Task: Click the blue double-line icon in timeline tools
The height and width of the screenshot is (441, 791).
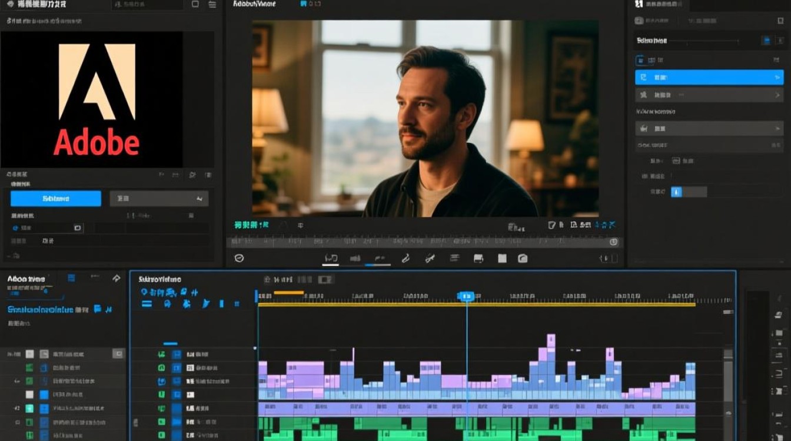Action: pyautogui.click(x=147, y=303)
